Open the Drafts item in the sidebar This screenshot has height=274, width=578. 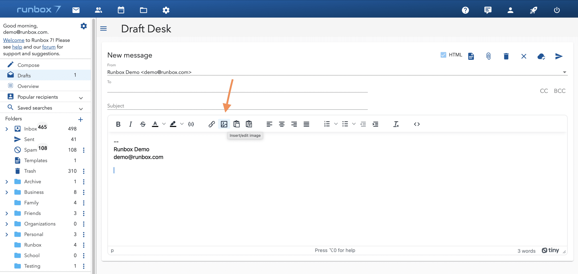(24, 75)
